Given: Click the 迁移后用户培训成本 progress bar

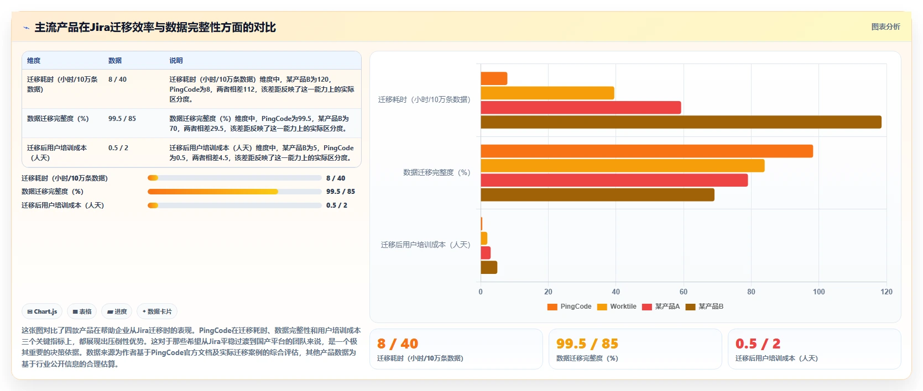Looking at the screenshot, I should [234, 205].
